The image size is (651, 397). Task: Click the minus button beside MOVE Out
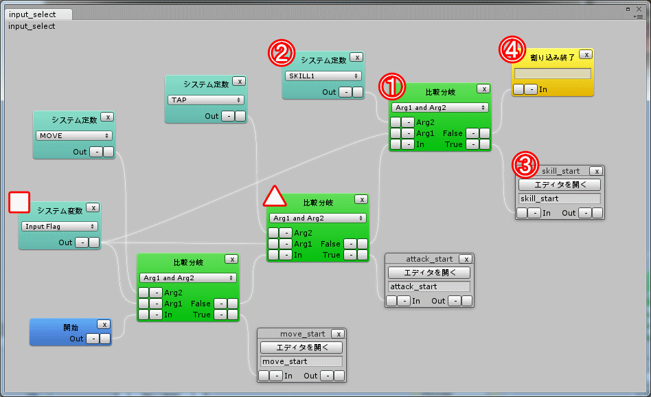tap(97, 152)
